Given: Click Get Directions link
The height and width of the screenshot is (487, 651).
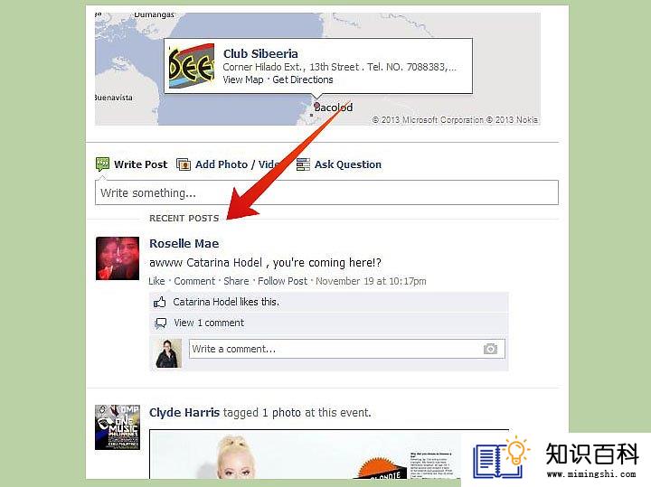Looking at the screenshot, I should [x=303, y=80].
